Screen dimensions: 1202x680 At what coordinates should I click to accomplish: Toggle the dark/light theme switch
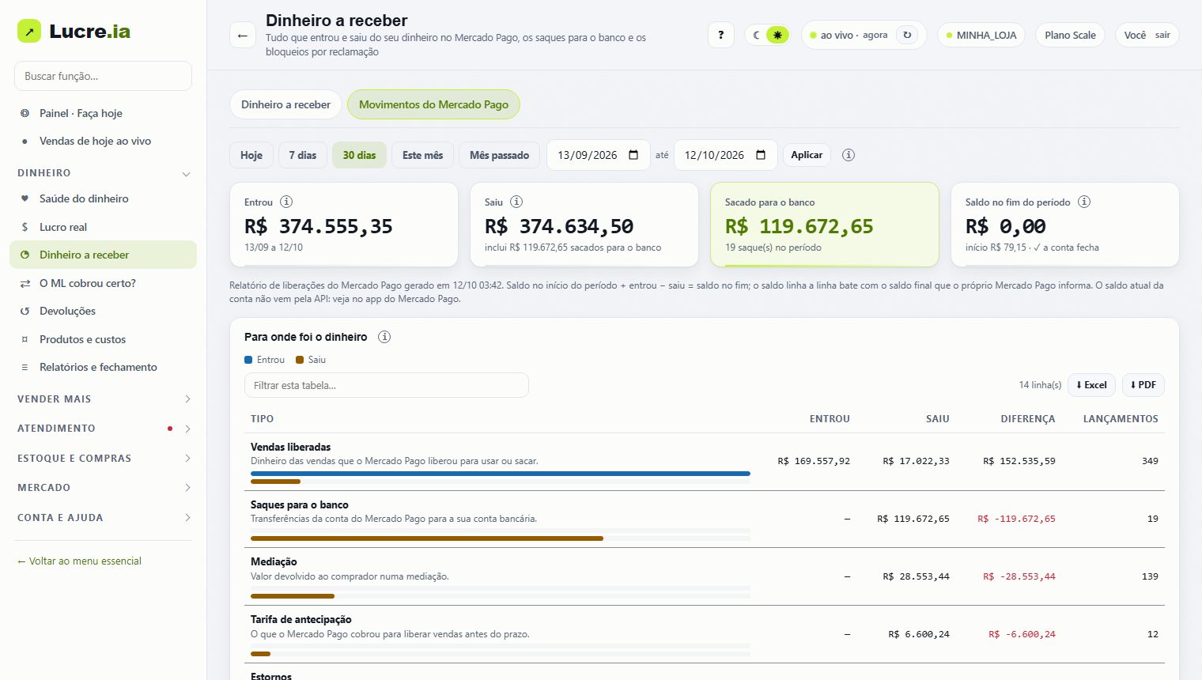767,35
